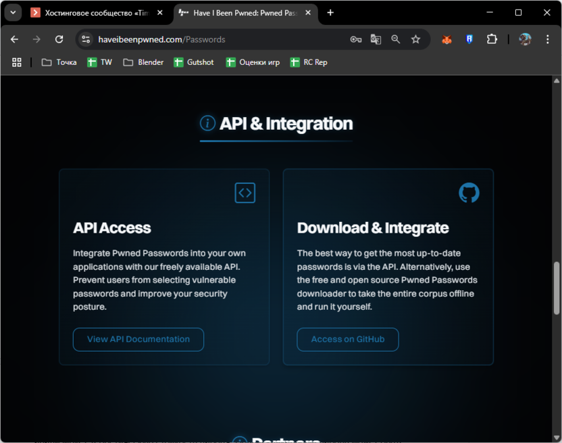
Task: Open the Extensions puzzle piece menu
Action: click(492, 40)
